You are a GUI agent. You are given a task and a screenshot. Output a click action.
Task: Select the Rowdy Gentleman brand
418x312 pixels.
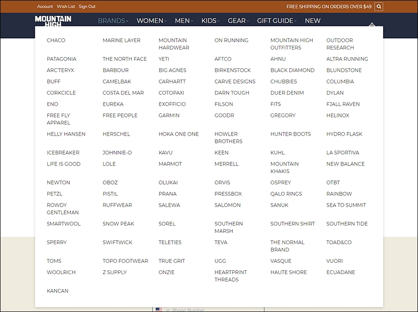click(62, 209)
